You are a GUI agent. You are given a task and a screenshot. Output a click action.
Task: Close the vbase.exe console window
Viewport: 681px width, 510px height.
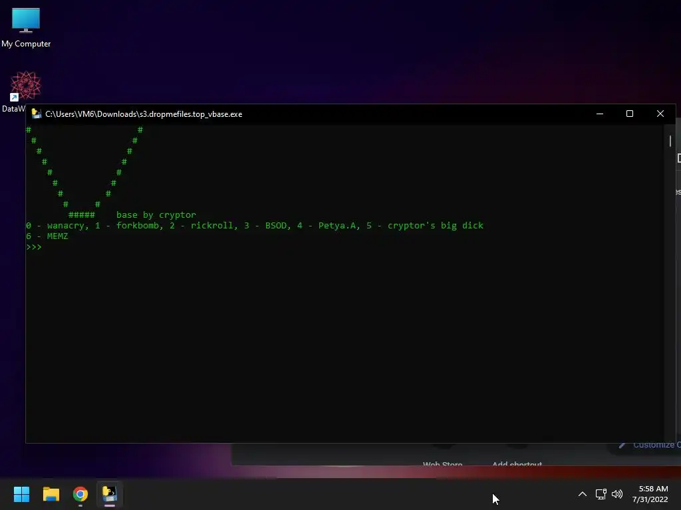click(660, 114)
